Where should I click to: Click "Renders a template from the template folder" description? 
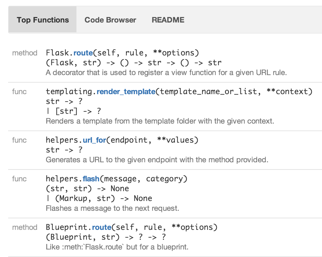[x=160, y=121]
